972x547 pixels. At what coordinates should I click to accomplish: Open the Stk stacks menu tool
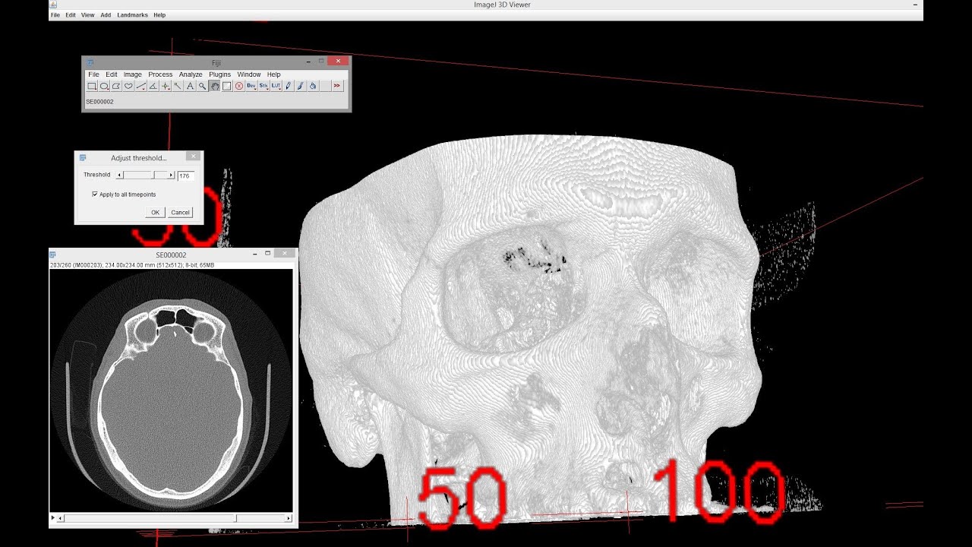[264, 86]
